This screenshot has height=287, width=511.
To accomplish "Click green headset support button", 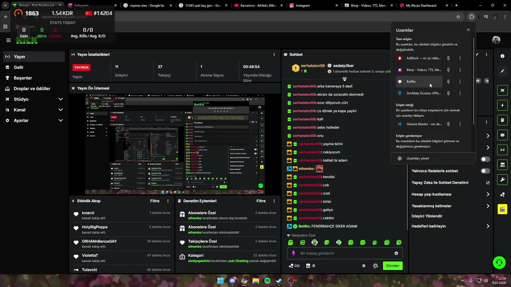I will pyautogui.click(x=499, y=262).
